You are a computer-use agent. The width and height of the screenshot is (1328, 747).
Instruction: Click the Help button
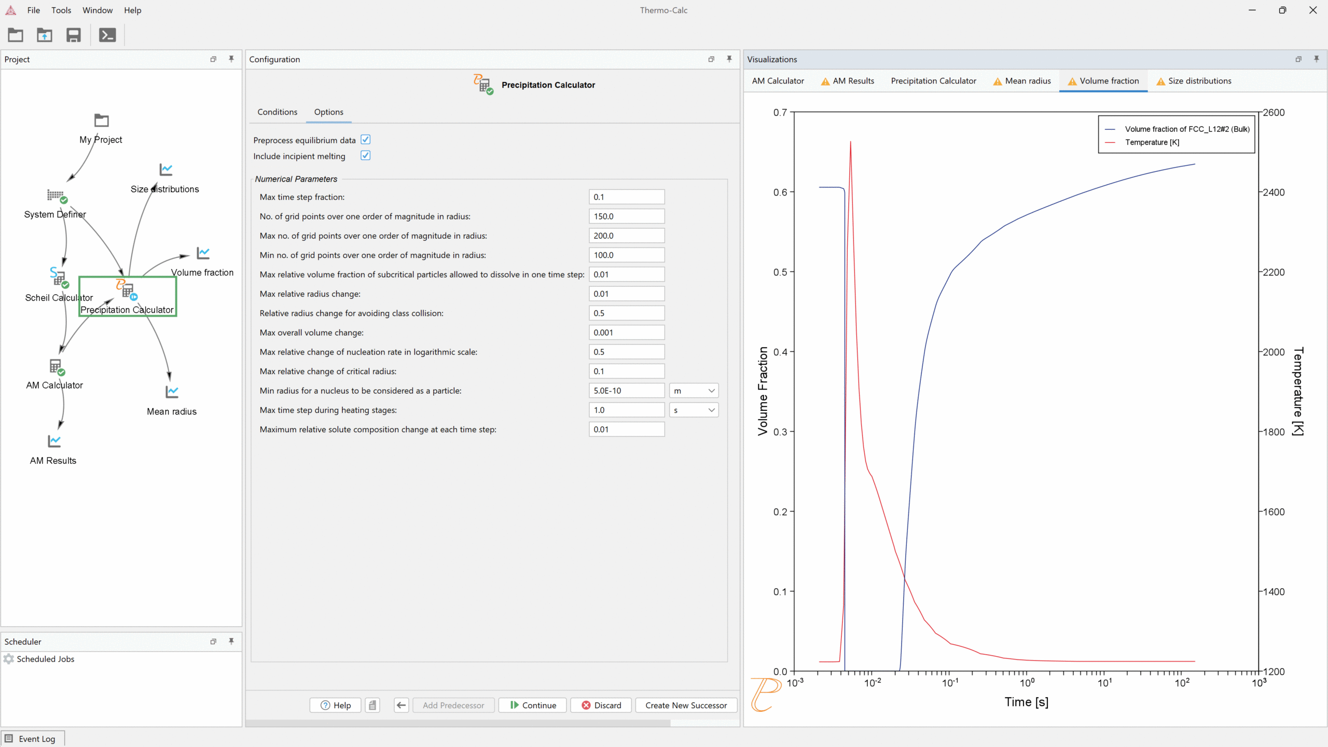335,705
